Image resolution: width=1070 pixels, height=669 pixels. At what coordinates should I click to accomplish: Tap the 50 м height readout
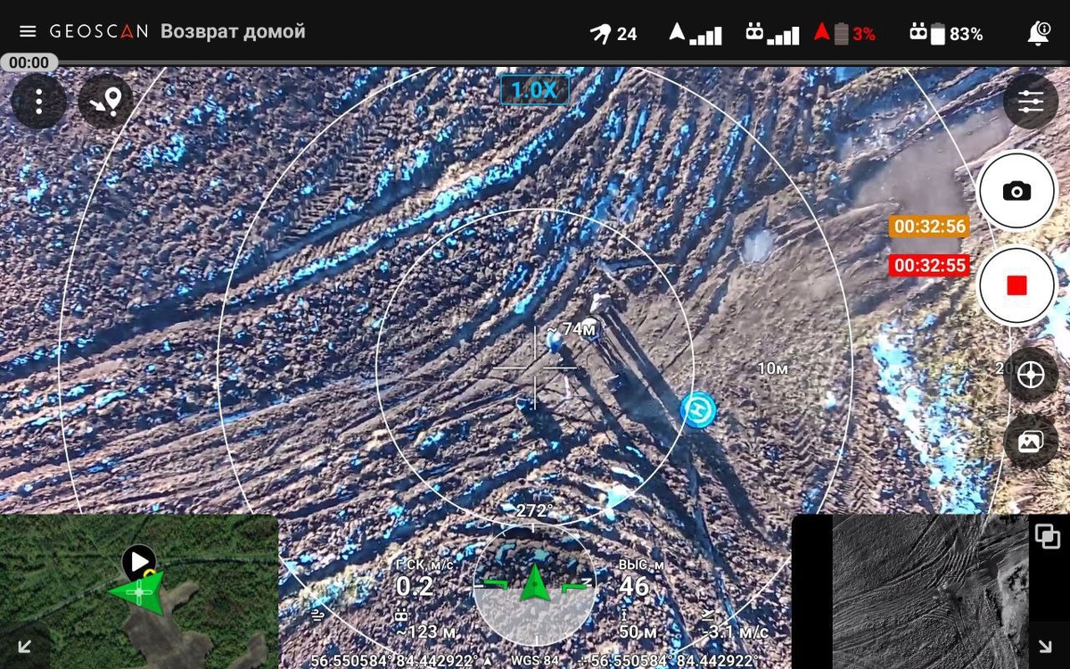(x=638, y=632)
